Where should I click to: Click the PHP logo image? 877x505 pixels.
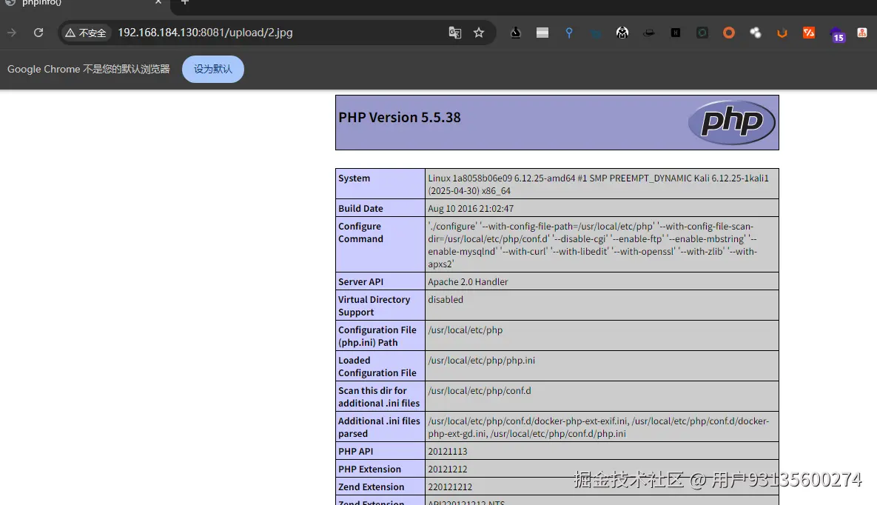pos(732,122)
